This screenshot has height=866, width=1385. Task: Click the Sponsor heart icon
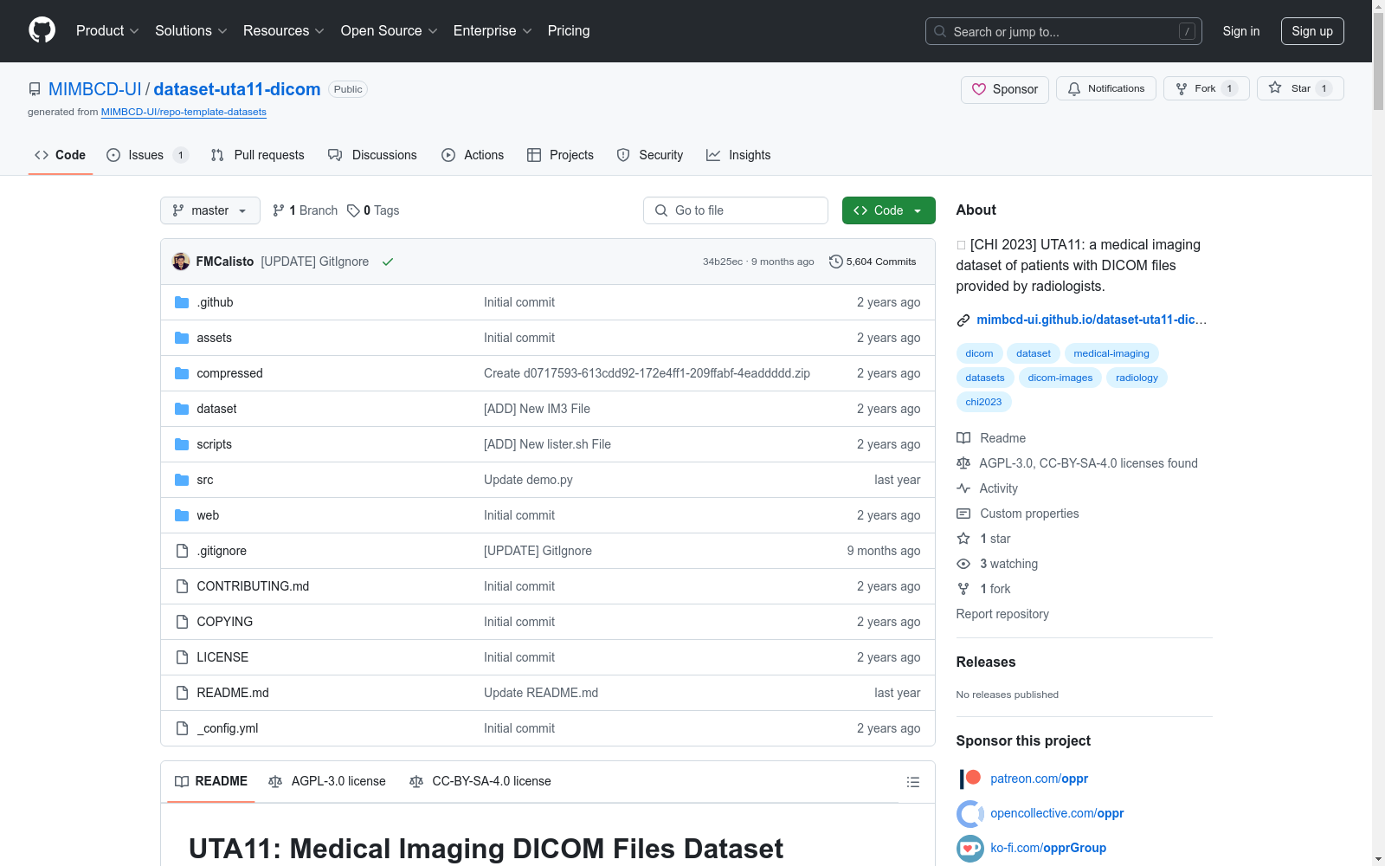979,89
